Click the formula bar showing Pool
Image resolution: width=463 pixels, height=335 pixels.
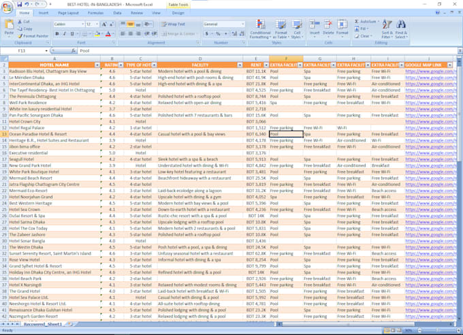[x=267, y=51]
